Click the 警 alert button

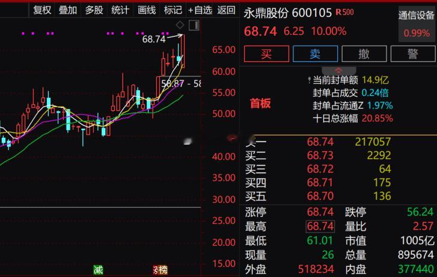(x=413, y=54)
